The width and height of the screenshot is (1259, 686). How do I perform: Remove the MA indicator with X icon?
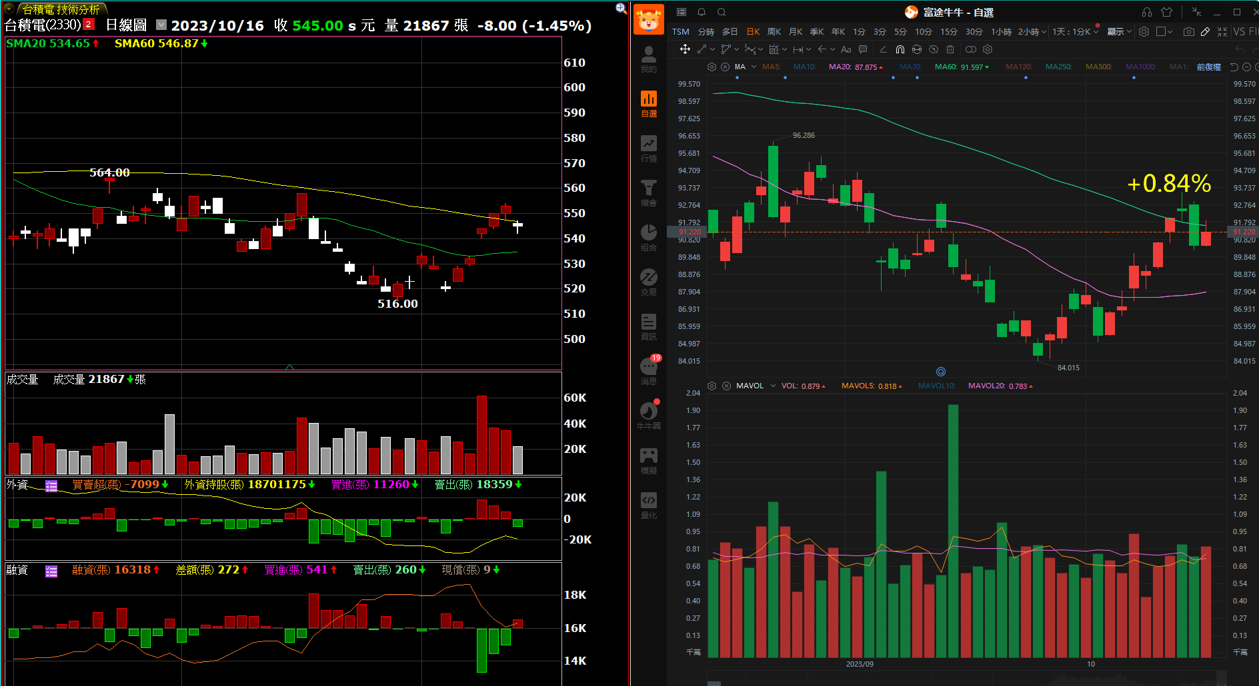click(726, 67)
